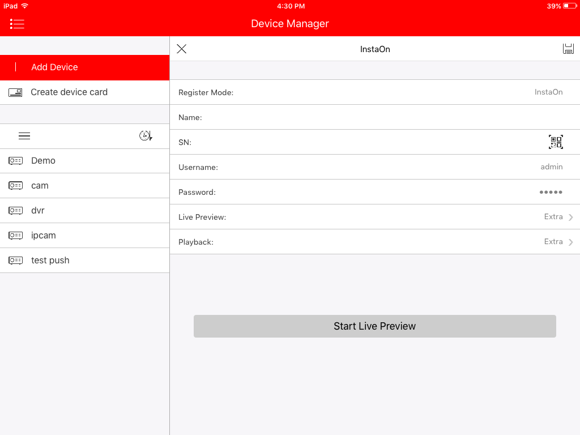Focus the SN input field

pos(375,142)
